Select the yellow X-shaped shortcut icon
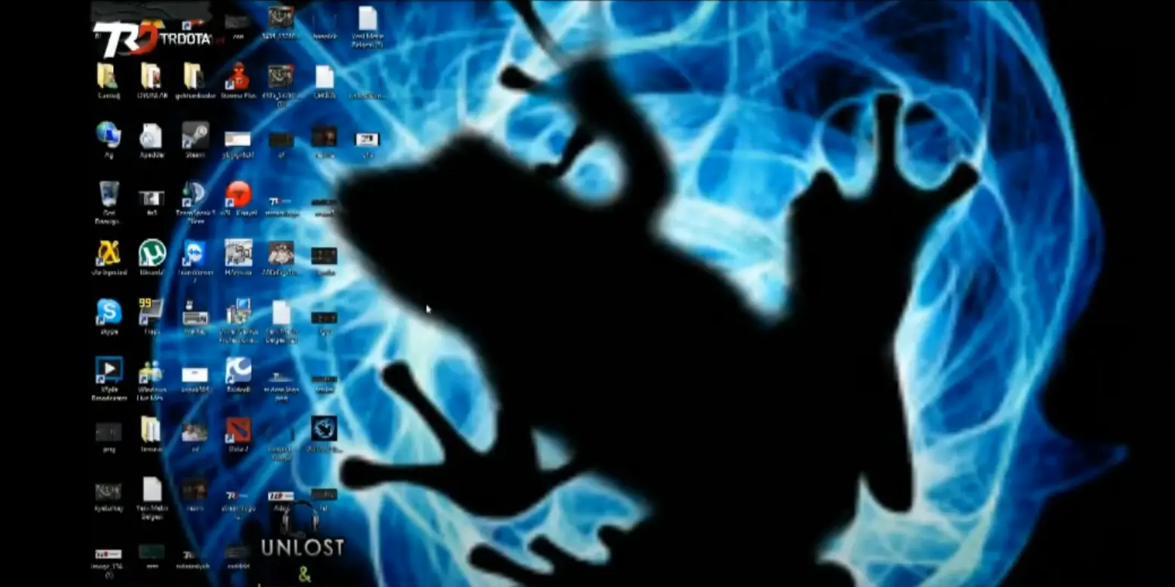This screenshot has height=587, width=1175. 109,254
